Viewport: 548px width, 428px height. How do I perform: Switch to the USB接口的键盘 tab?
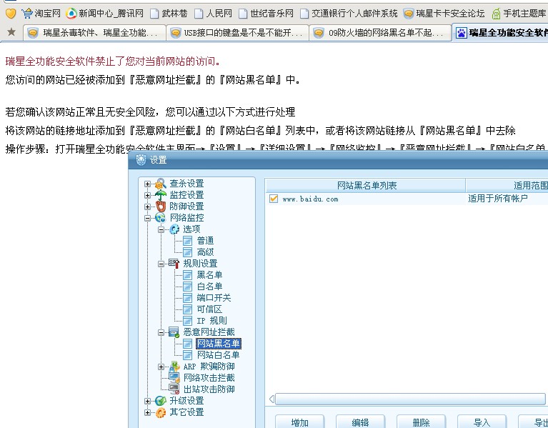238,33
